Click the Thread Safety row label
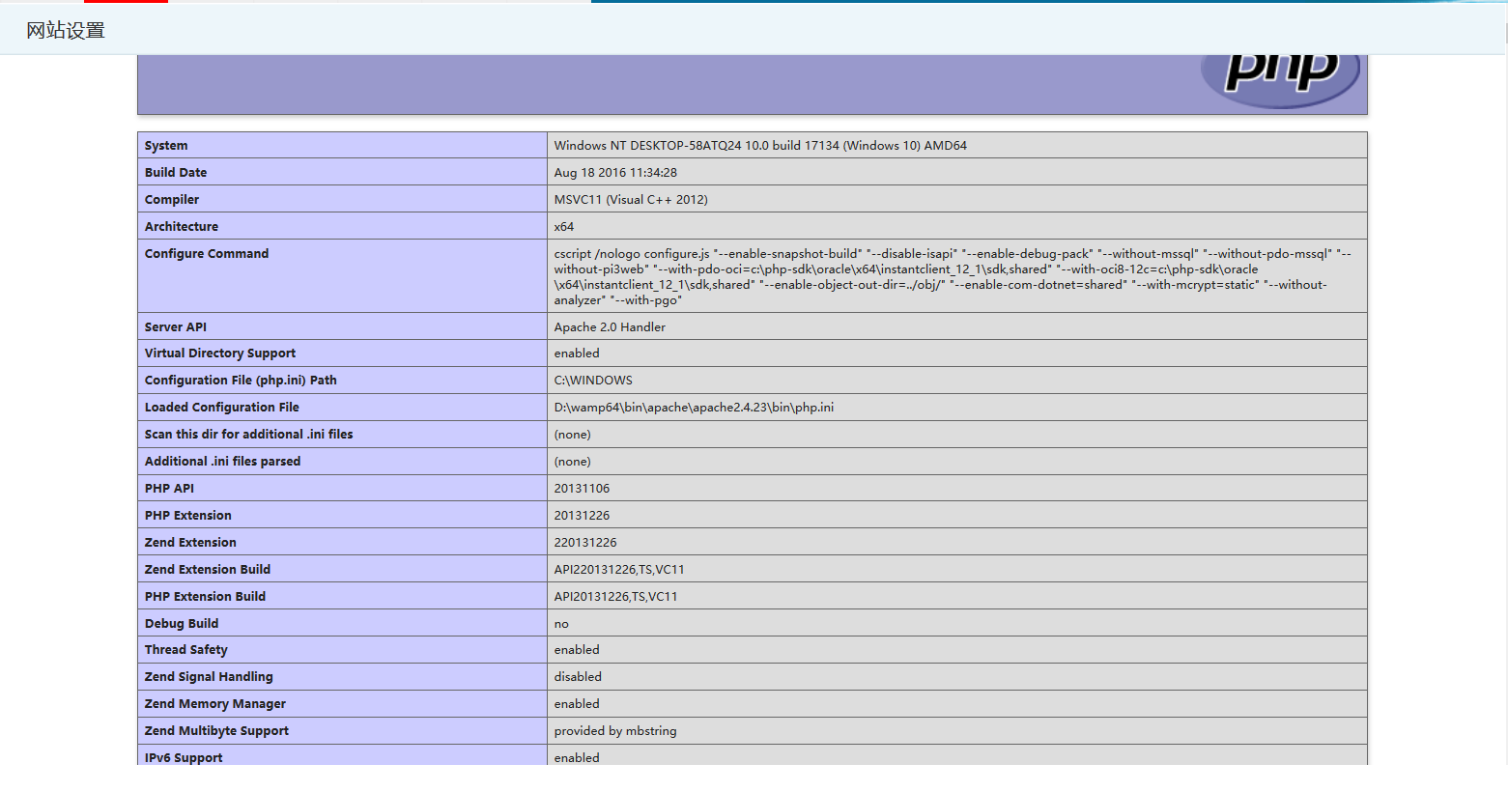This screenshot has width=1508, height=792. click(186, 650)
